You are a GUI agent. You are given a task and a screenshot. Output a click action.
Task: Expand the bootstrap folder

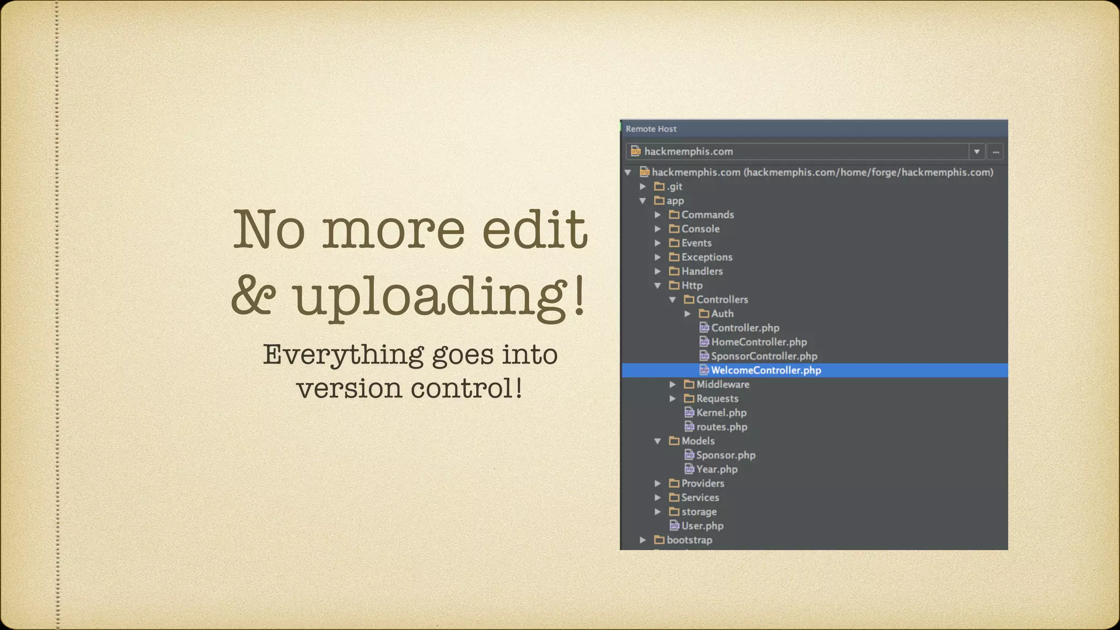pos(643,540)
